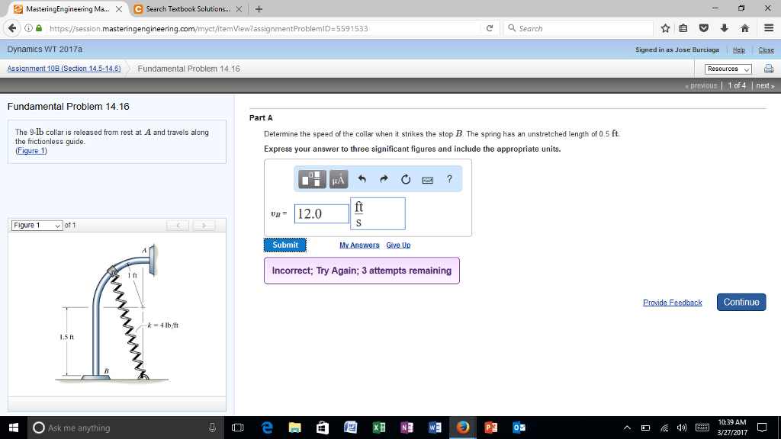Open the Resources dropdown
Image resolution: width=781 pixels, height=439 pixels.
point(727,68)
